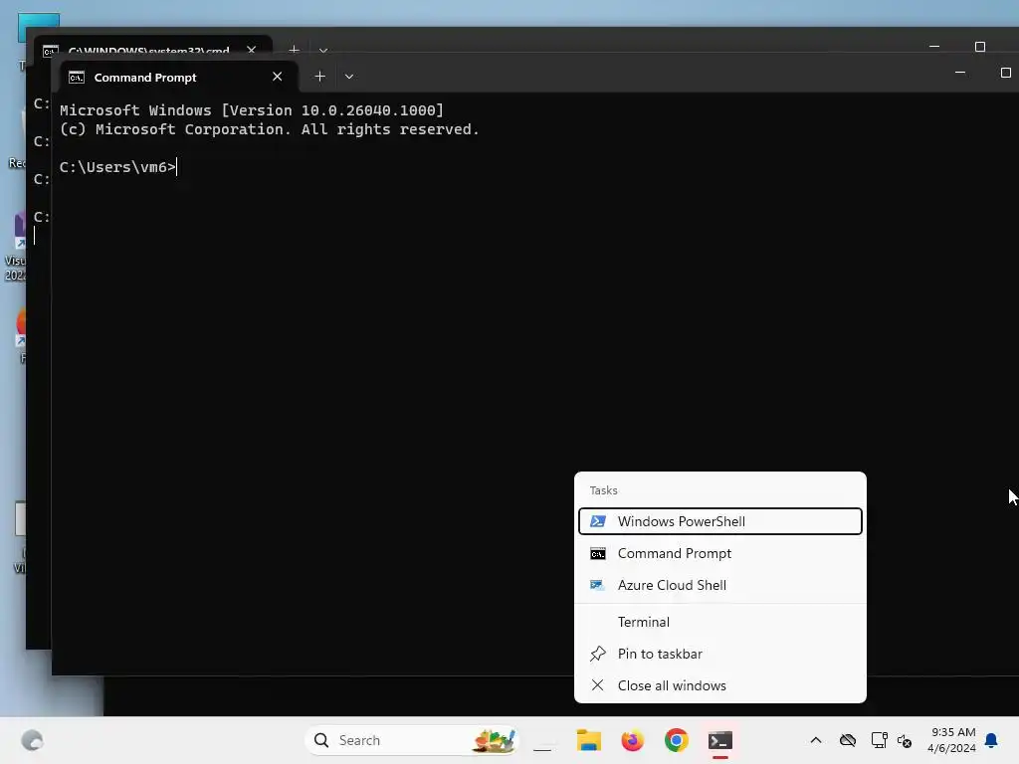Open the profile dropdown in front terminal window
1019x764 pixels.
(x=349, y=77)
